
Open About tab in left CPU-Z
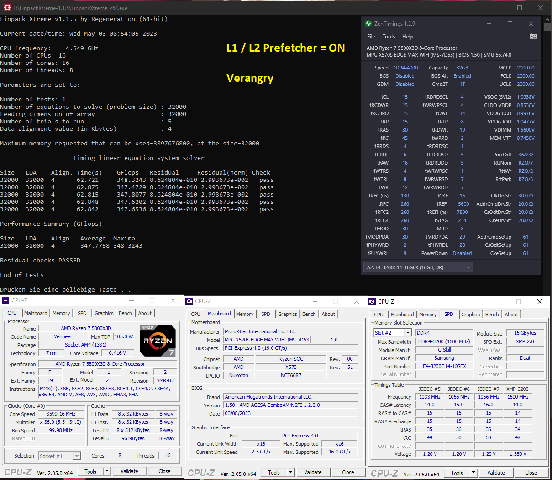pos(145,313)
